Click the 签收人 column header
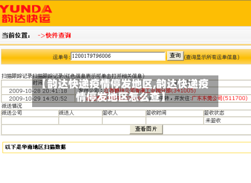The width and height of the screenshot is (251, 183). tap(110, 113)
